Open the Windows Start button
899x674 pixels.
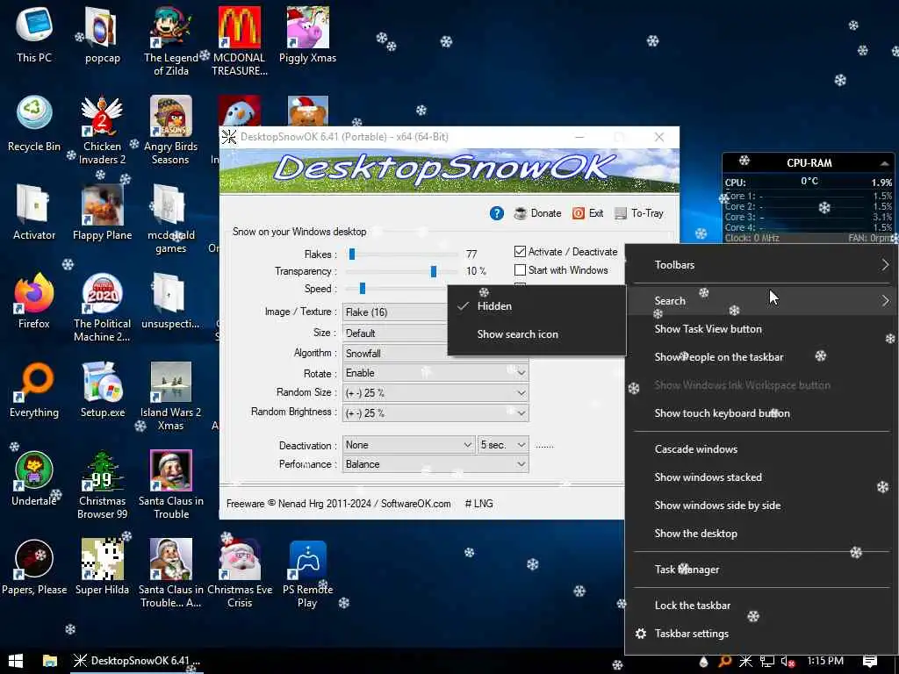pyautogui.click(x=16, y=661)
